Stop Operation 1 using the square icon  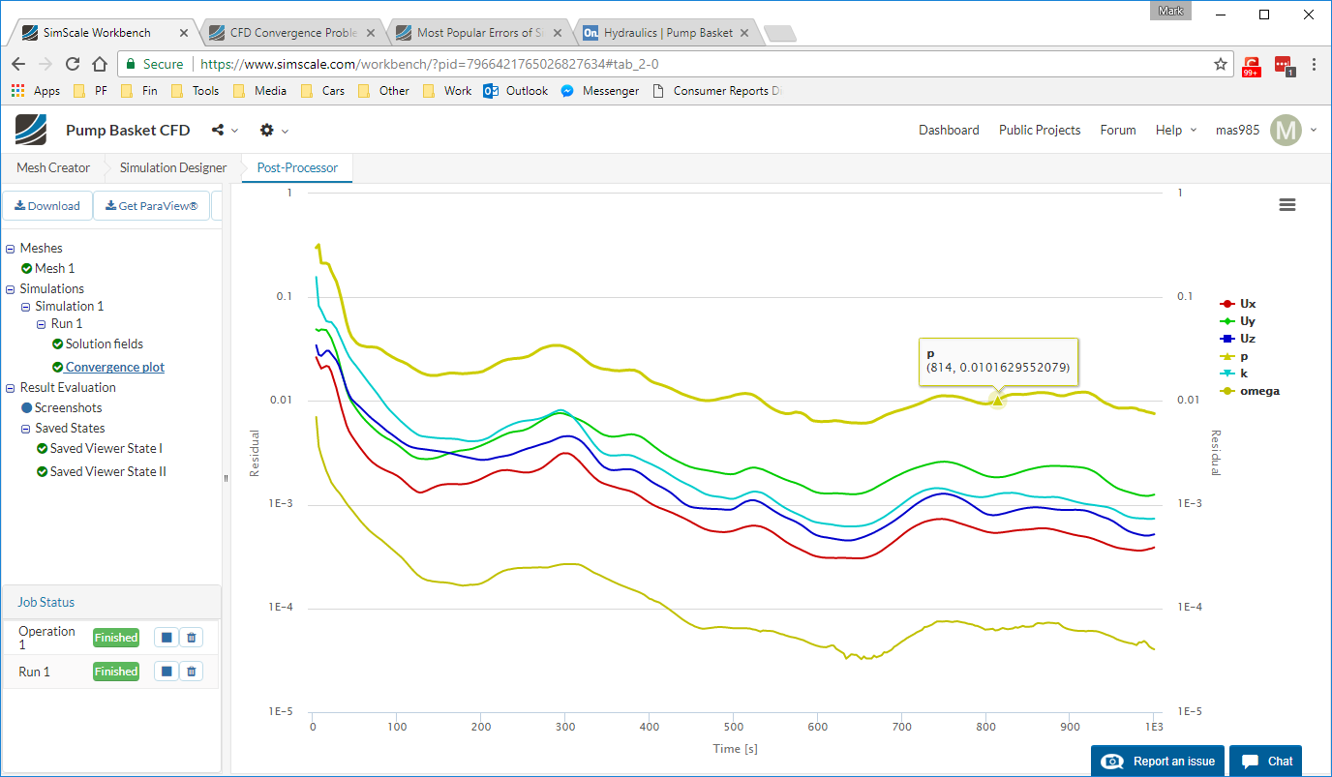166,638
